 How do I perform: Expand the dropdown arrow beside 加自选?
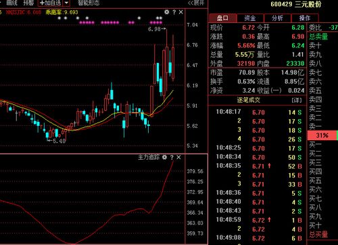point(66,3)
